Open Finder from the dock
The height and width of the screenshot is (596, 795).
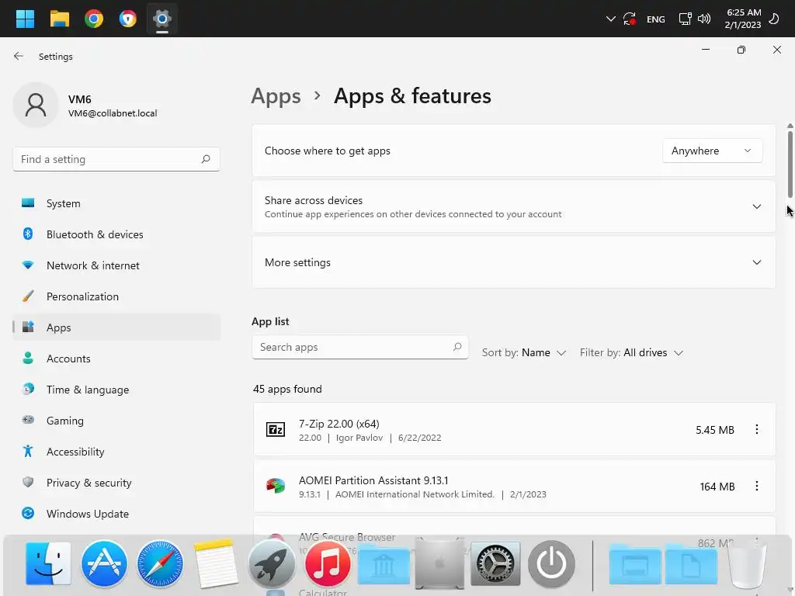(48, 563)
